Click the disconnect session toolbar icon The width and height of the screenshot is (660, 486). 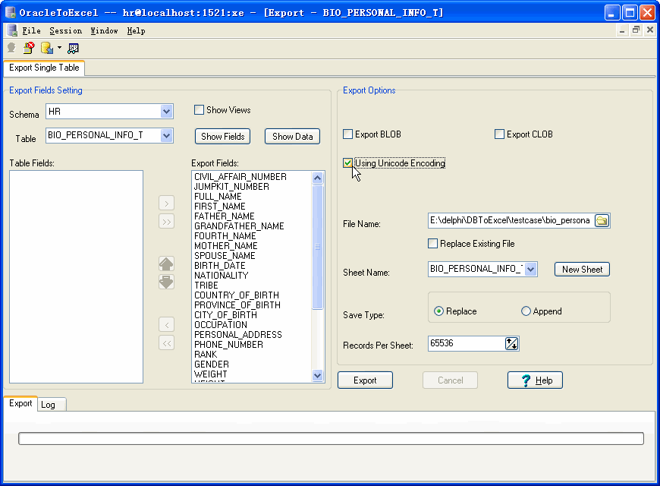point(29,48)
